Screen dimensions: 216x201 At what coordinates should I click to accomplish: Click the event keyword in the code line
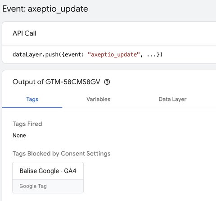pos(74,55)
